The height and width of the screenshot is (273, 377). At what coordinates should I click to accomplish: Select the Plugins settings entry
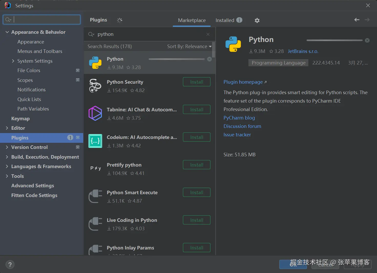[x=41, y=138]
